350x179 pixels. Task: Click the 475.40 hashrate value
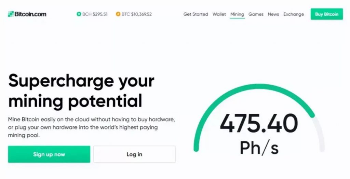(259, 123)
